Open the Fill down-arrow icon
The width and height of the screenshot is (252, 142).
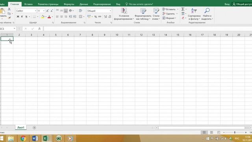183,14
